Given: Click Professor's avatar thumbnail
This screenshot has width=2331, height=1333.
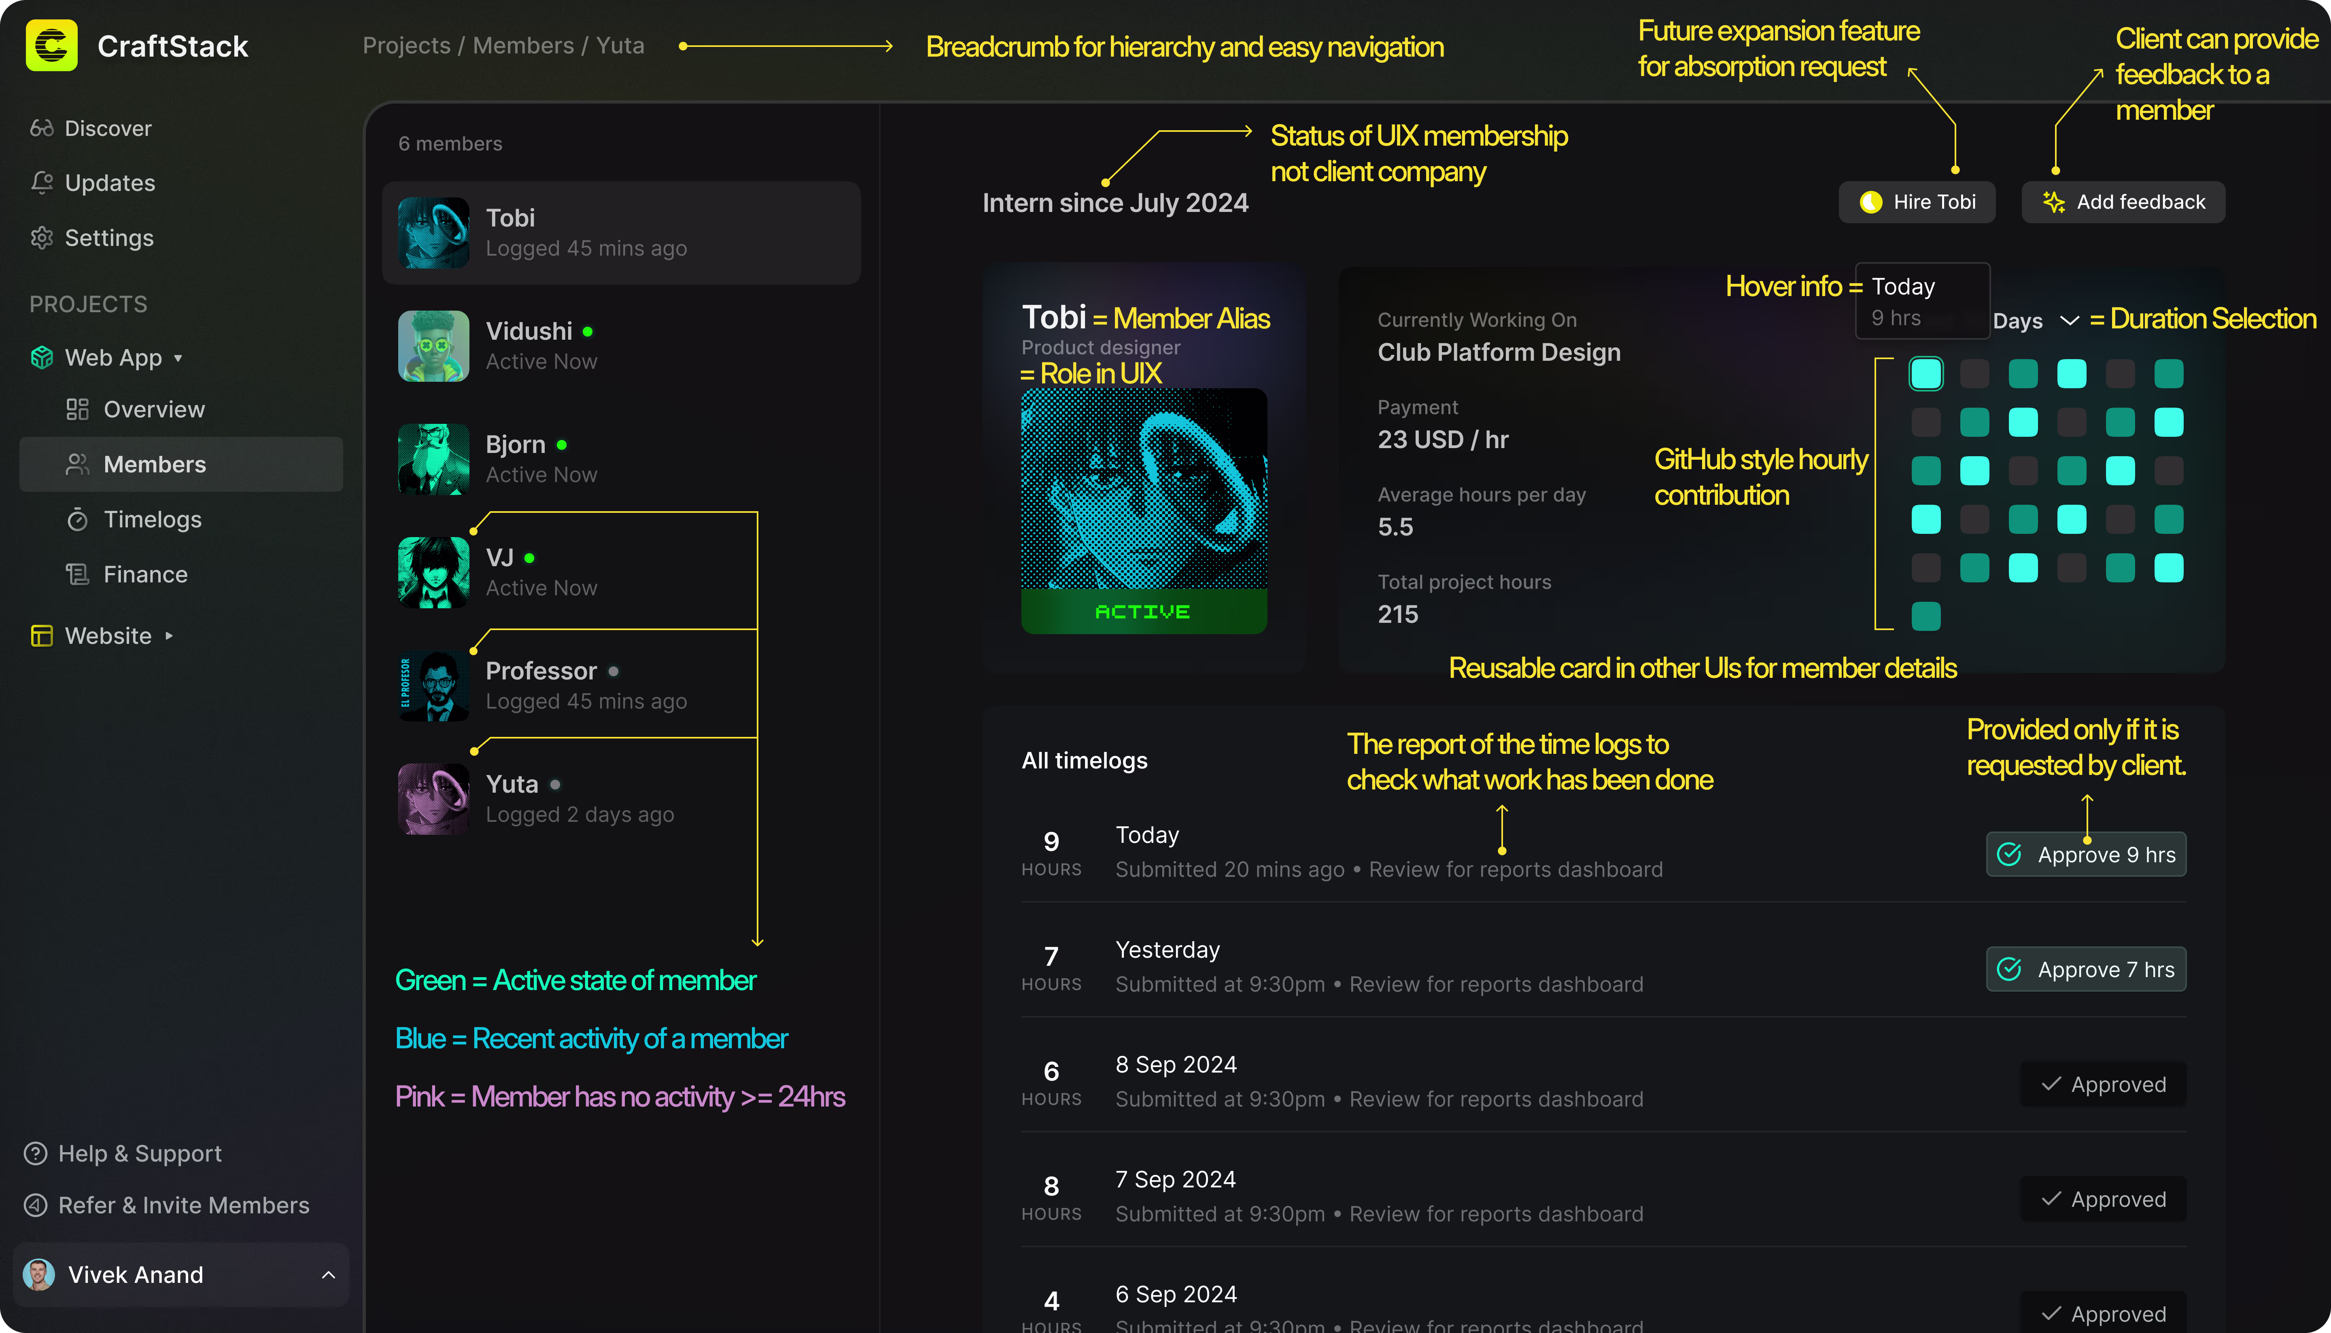Looking at the screenshot, I should tap(433, 686).
